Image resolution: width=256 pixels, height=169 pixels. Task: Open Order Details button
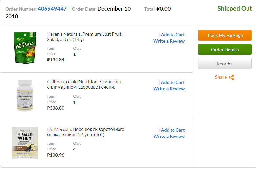[225, 50]
